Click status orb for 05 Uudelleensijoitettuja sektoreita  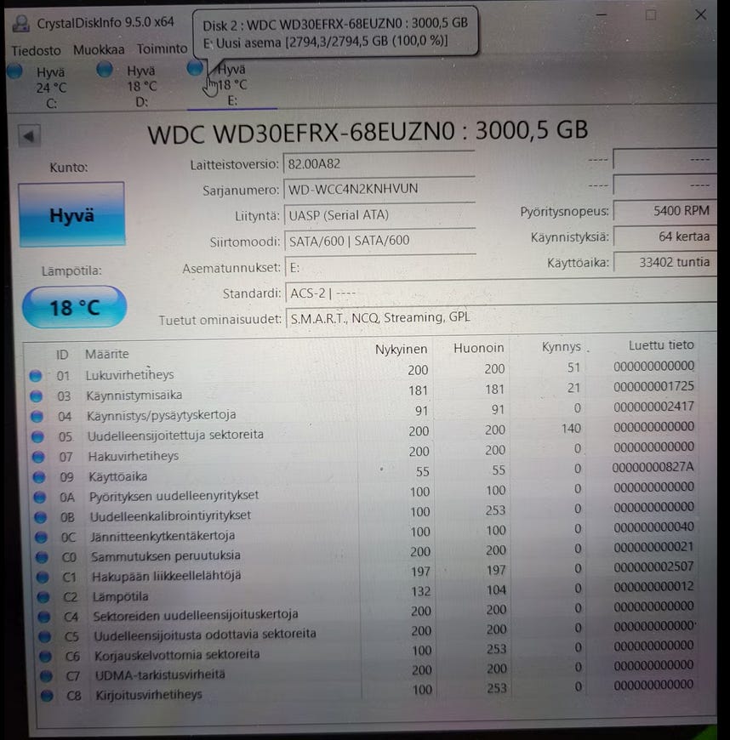[37, 436]
